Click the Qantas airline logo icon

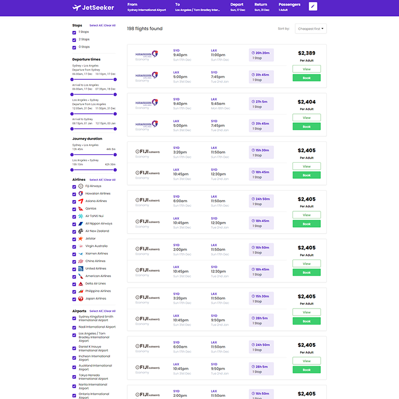click(81, 209)
